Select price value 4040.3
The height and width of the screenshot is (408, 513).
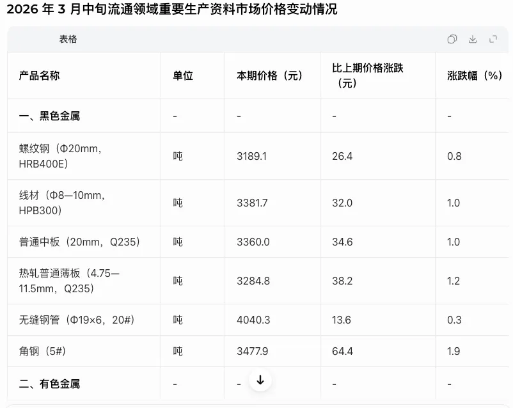[253, 320]
